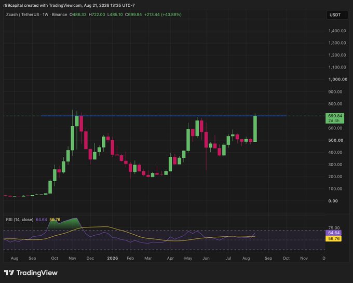
Task: Select the open value O486.33
Action: [x=78, y=15]
